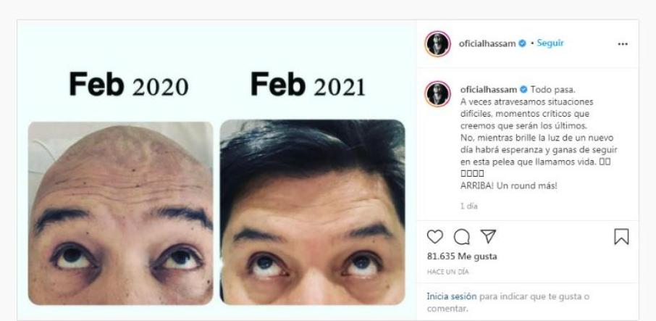Open oficialhassam username in the header
Image resolution: width=656 pixels, height=321 pixels.
[487, 43]
